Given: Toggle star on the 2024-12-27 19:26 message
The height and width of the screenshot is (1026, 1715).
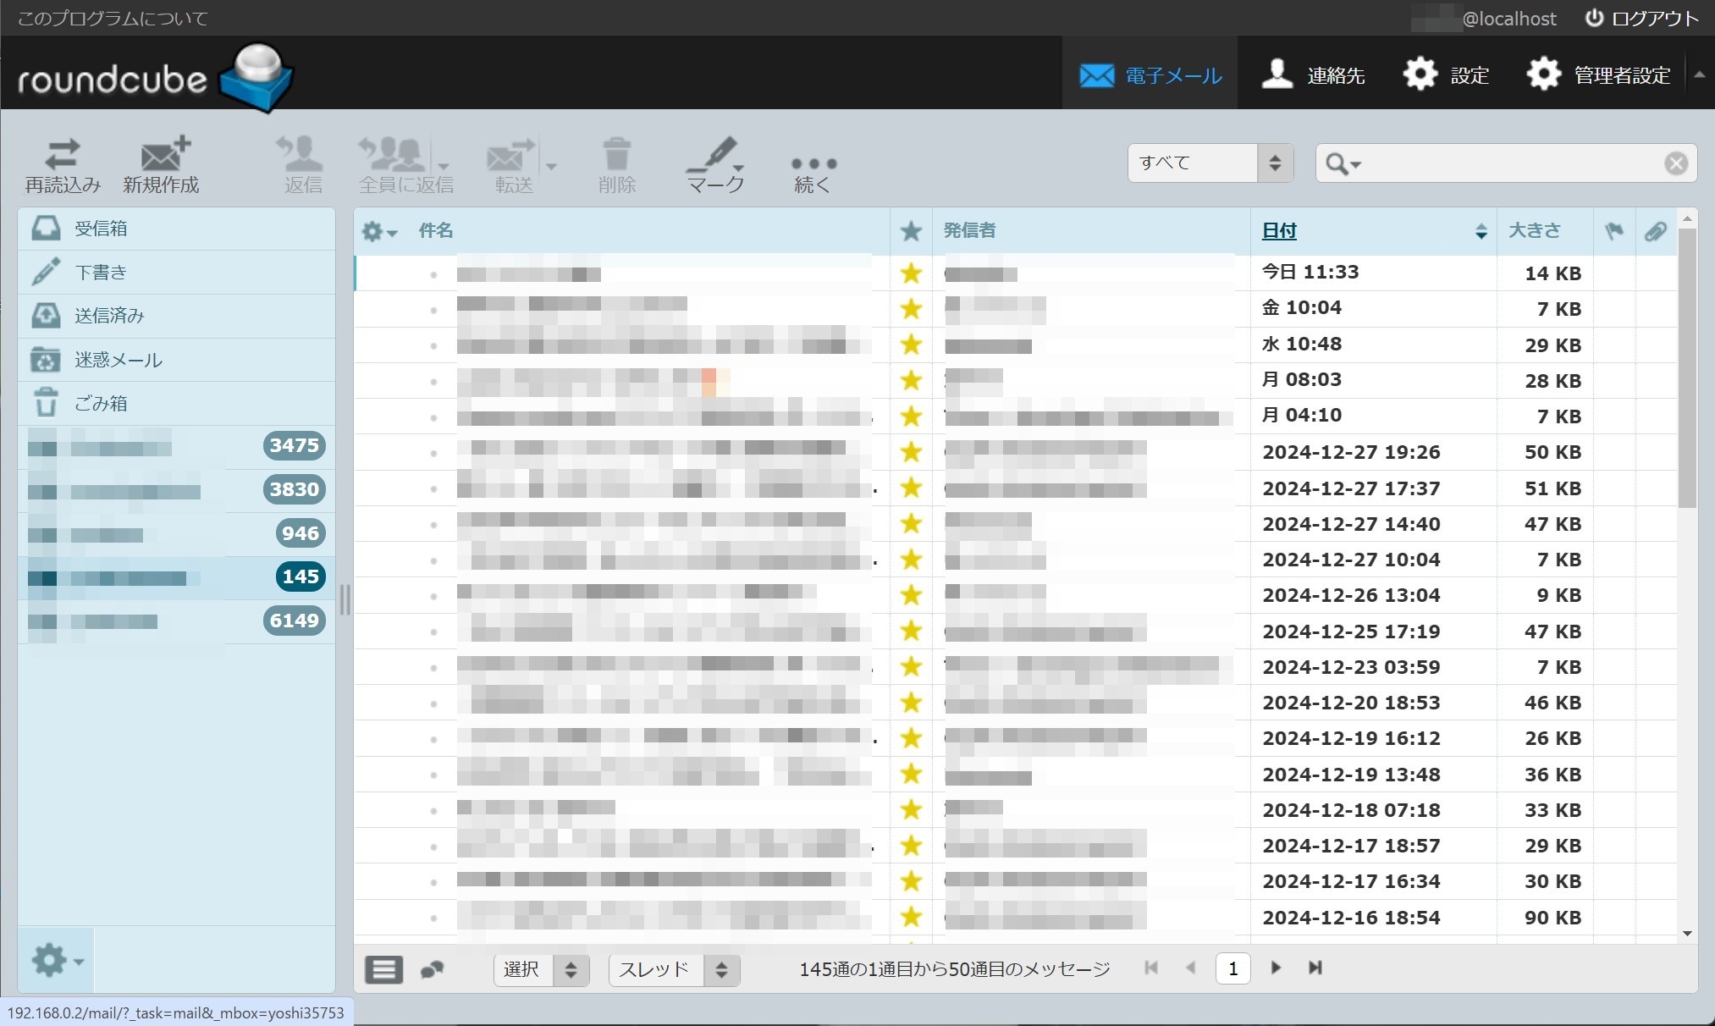Looking at the screenshot, I should pyautogui.click(x=911, y=452).
